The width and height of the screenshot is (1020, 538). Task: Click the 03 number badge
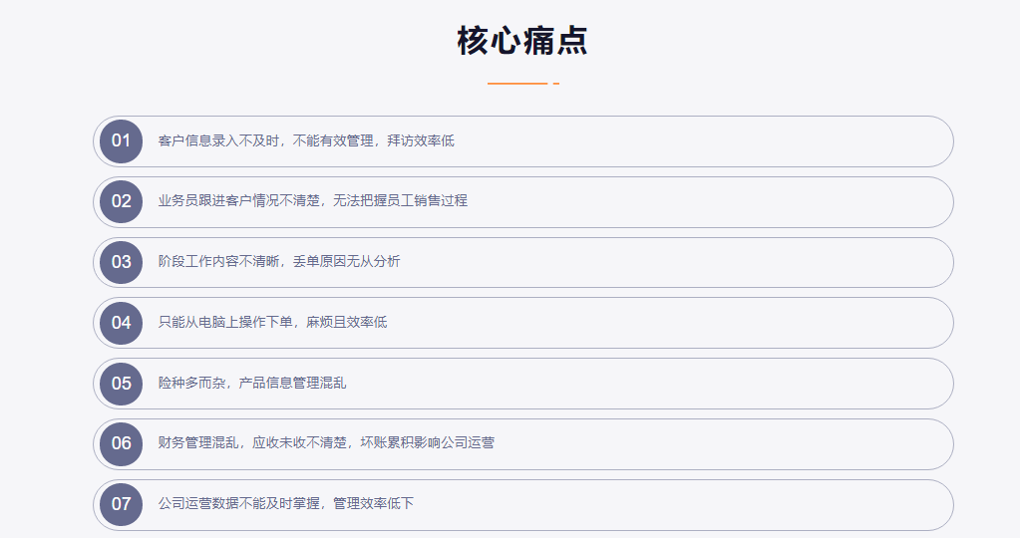coord(122,262)
